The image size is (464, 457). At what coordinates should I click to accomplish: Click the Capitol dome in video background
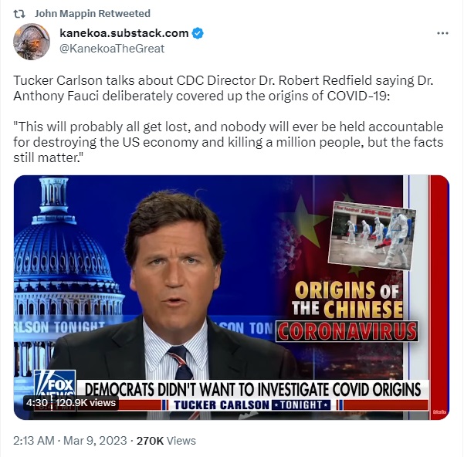point(62,251)
